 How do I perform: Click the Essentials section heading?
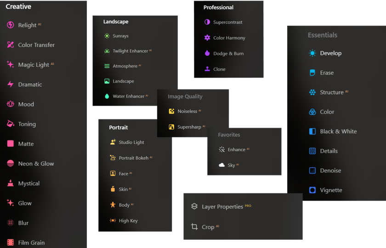[x=323, y=35]
